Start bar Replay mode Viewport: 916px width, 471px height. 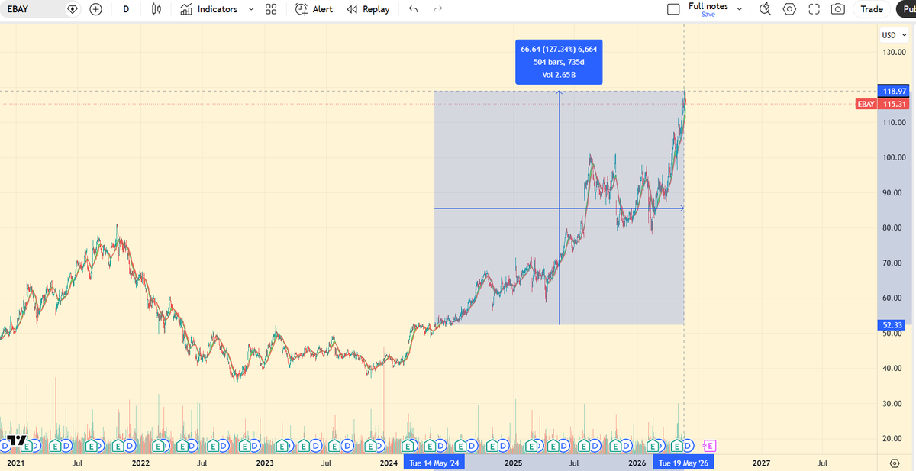click(368, 9)
